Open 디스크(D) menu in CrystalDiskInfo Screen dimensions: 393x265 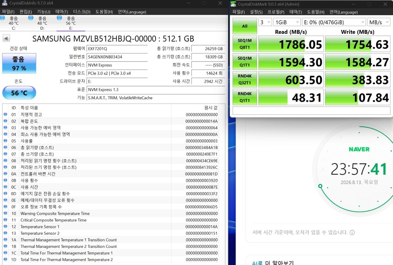[x=82, y=12]
